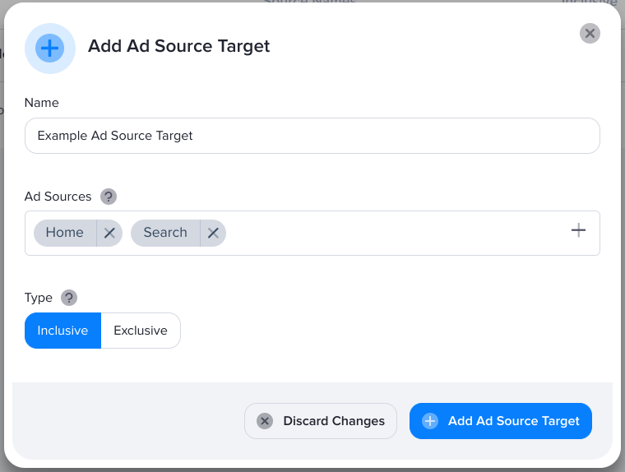Click the Add Ad Source Target button
625x472 pixels.
pyautogui.click(x=501, y=421)
